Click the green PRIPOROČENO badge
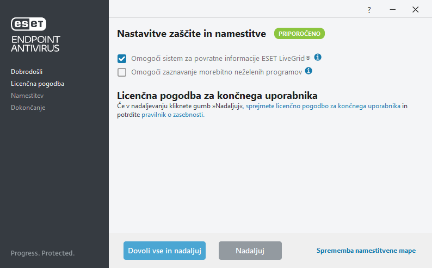432x268 pixels. point(299,34)
